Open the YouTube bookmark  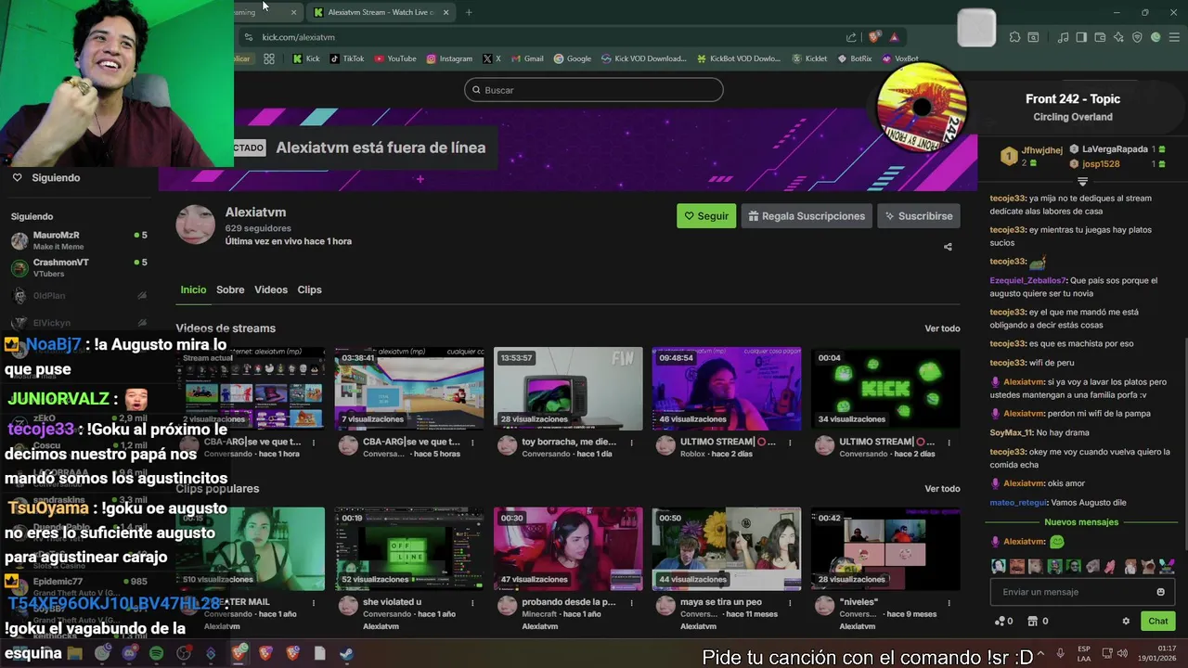point(395,58)
